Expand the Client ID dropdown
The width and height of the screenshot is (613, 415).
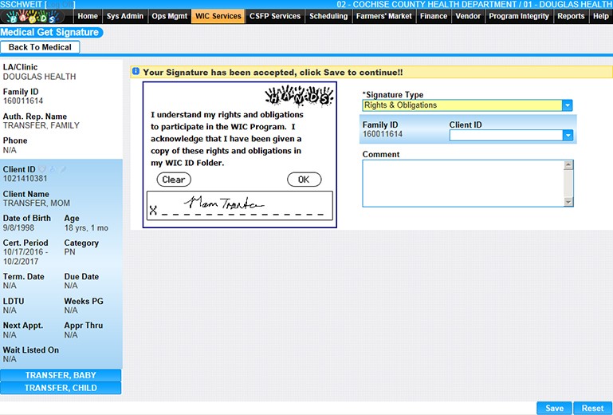pyautogui.click(x=567, y=136)
